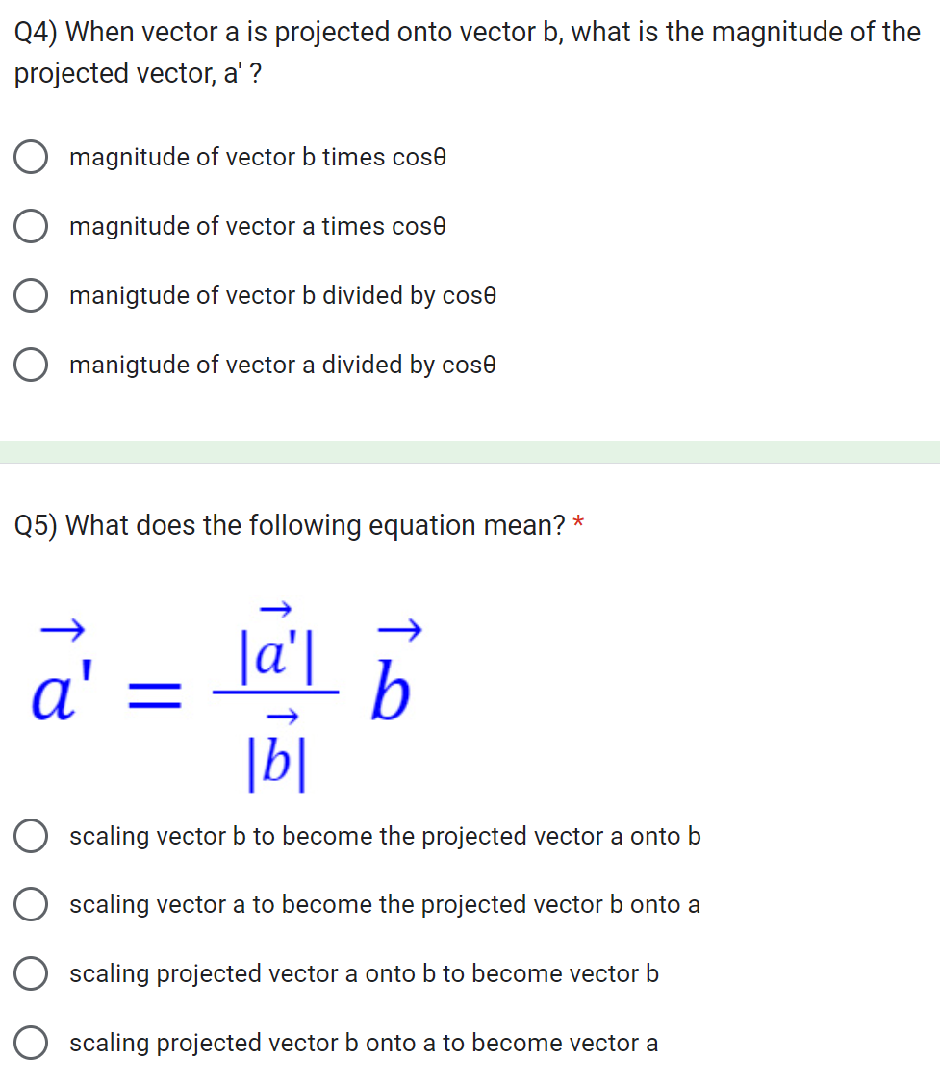
Task: Click the green divider bar between questions
Action: pos(470,452)
